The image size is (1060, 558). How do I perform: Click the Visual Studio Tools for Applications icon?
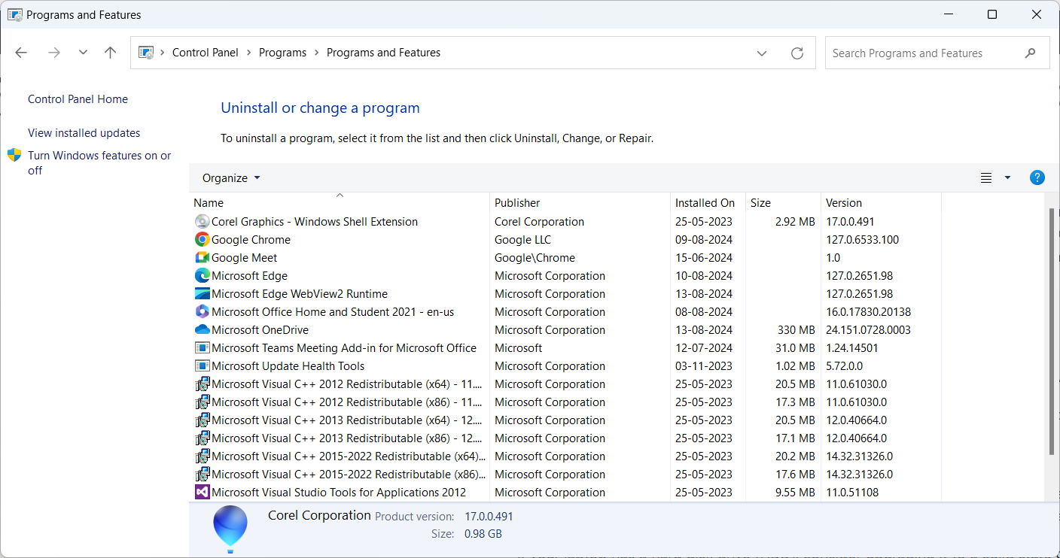tap(202, 493)
